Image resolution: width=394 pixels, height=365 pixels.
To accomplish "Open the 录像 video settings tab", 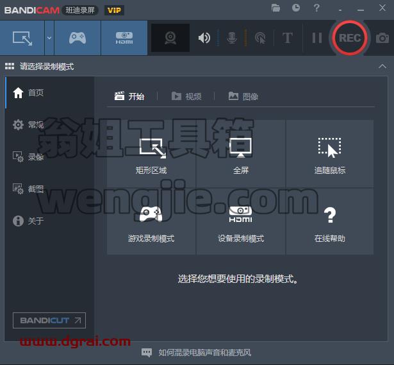I will pos(49,157).
